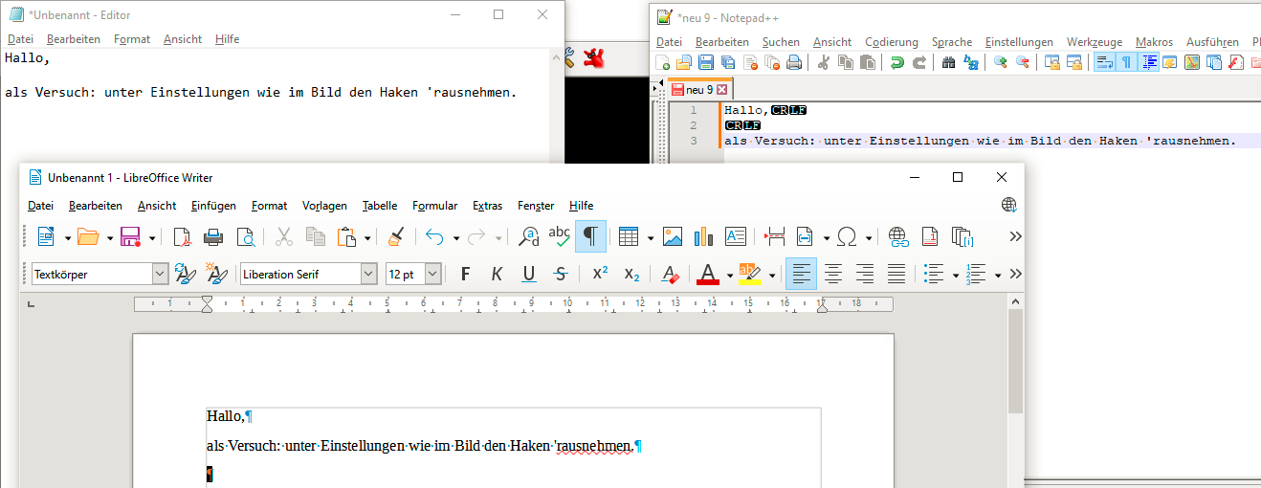Image resolution: width=1261 pixels, height=488 pixels.
Task: Toggle formatting marks in LibreOffice Writer
Action: click(x=590, y=236)
